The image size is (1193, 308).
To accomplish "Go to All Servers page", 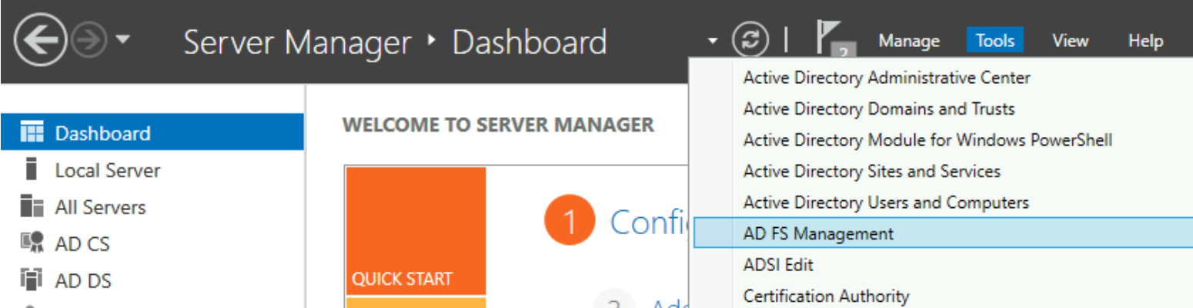I will [x=152, y=207].
